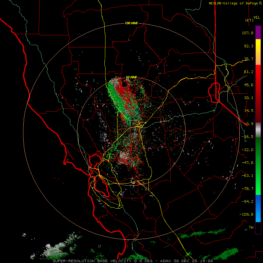The height and width of the screenshot is (263, 263).
Task: Select the -94.2 velocity scale value
Action: [248, 202]
